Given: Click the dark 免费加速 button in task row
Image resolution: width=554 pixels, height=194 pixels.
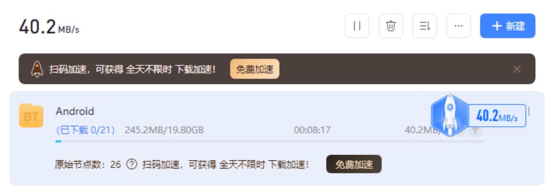Looking at the screenshot, I should pos(354,164).
